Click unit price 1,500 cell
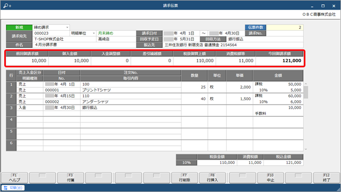 pyautogui.click(x=240, y=99)
